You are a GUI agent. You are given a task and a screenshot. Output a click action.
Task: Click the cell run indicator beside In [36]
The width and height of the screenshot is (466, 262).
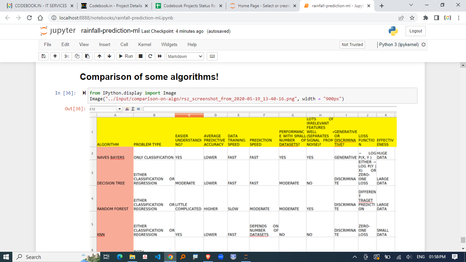(x=84, y=93)
